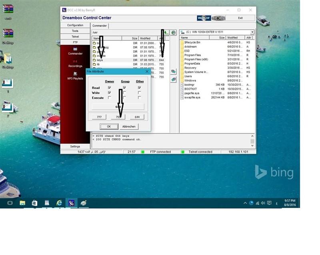Viewport: 320px width, 255px height.
Task: Open File Explorer from the taskbar
Action: point(22,203)
